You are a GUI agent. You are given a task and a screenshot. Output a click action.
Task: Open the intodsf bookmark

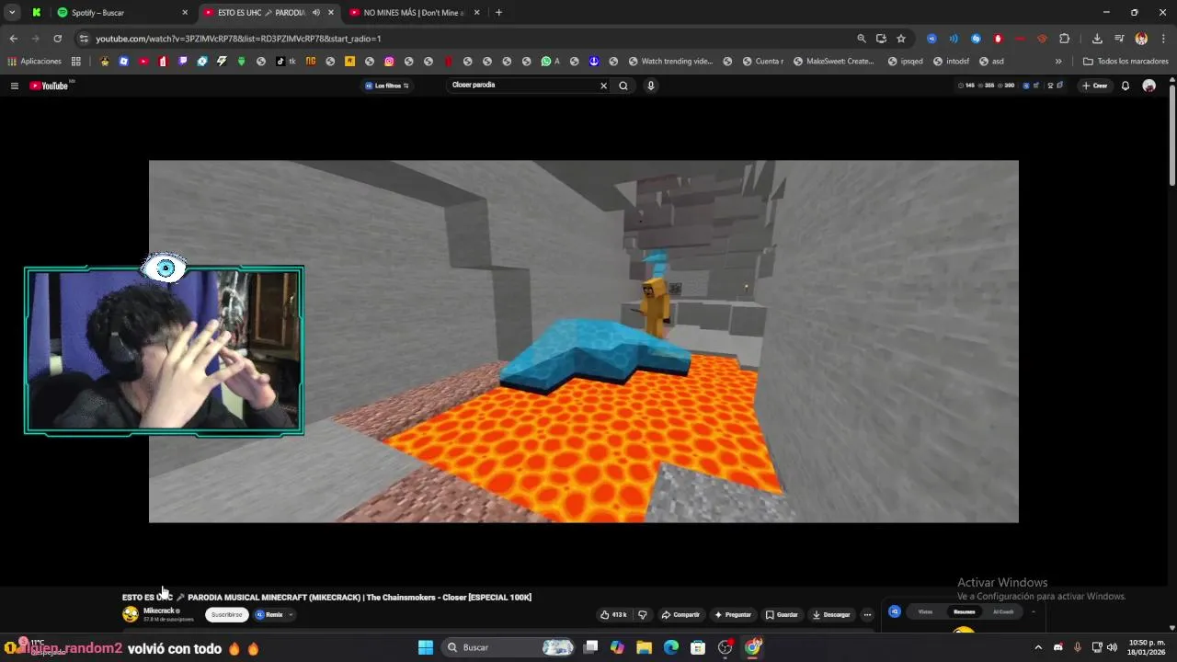(x=951, y=62)
